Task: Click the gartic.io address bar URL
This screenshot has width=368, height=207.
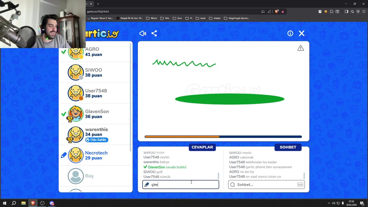Action: [x=98, y=11]
